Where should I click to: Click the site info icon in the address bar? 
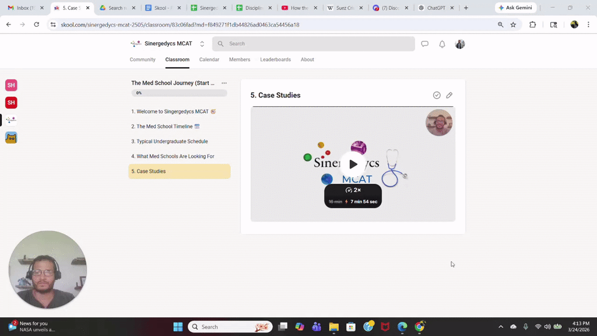[x=53, y=24]
